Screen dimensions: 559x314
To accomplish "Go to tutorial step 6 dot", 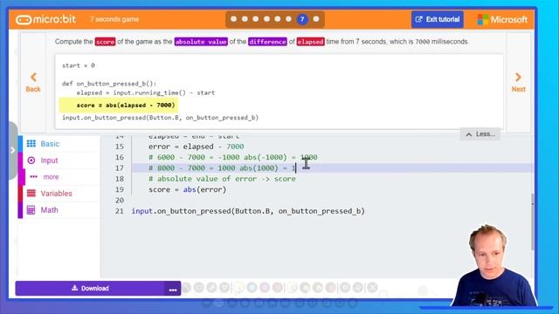I will pyautogui.click(x=288, y=19).
